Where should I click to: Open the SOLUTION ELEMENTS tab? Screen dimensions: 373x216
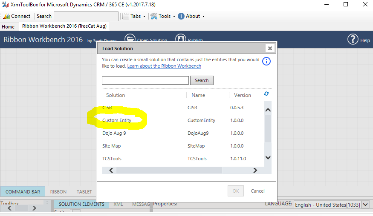[x=81, y=204]
